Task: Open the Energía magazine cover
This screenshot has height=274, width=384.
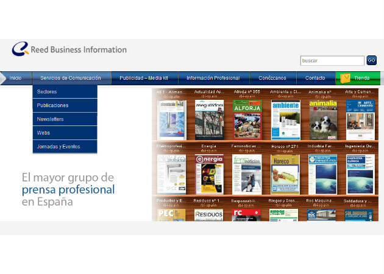Action: click(x=209, y=174)
